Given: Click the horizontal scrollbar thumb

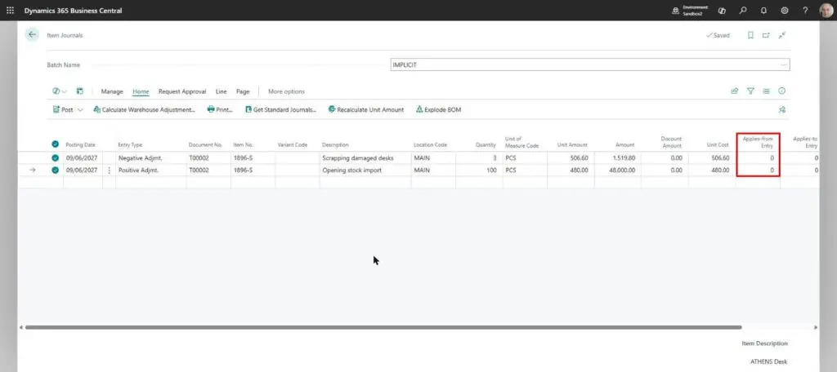Looking at the screenshot, I should pyautogui.click(x=383, y=327).
